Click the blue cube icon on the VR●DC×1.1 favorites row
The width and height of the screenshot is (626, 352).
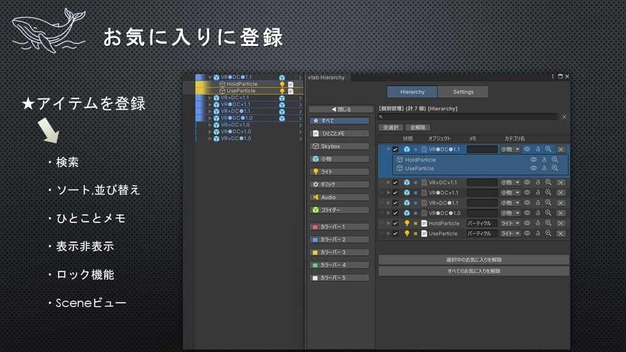[407, 193]
